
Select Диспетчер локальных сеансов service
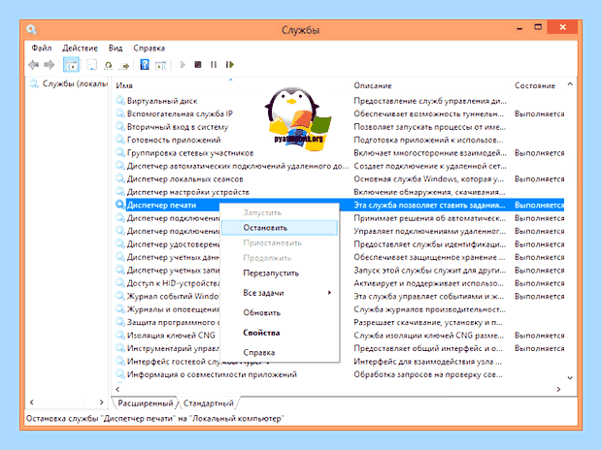[184, 179]
